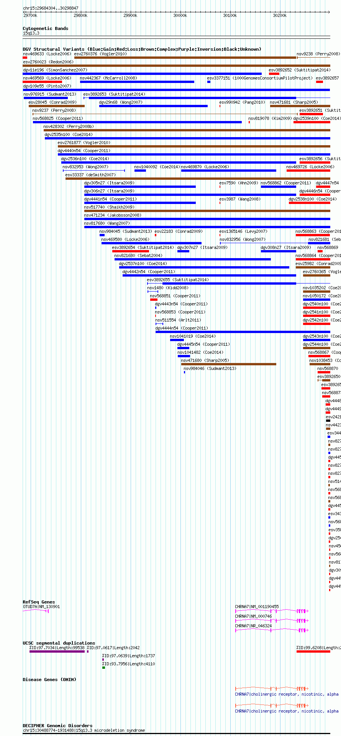Select variant esv3892653 (Suktitipat2014)
The height and width of the screenshot is (736, 341).
pos(114,94)
